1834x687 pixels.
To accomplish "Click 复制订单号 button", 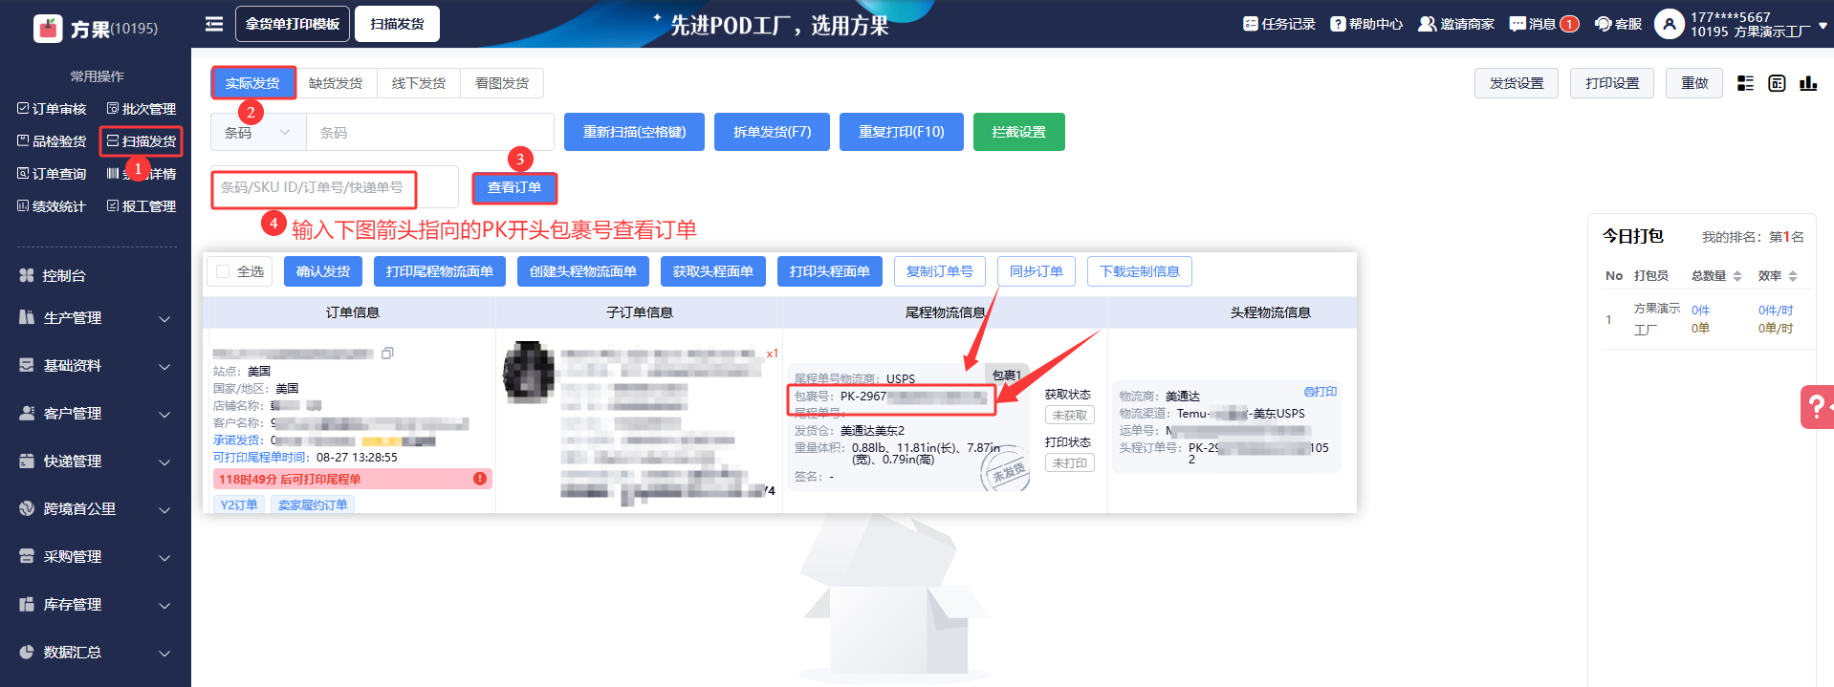I will (x=940, y=271).
